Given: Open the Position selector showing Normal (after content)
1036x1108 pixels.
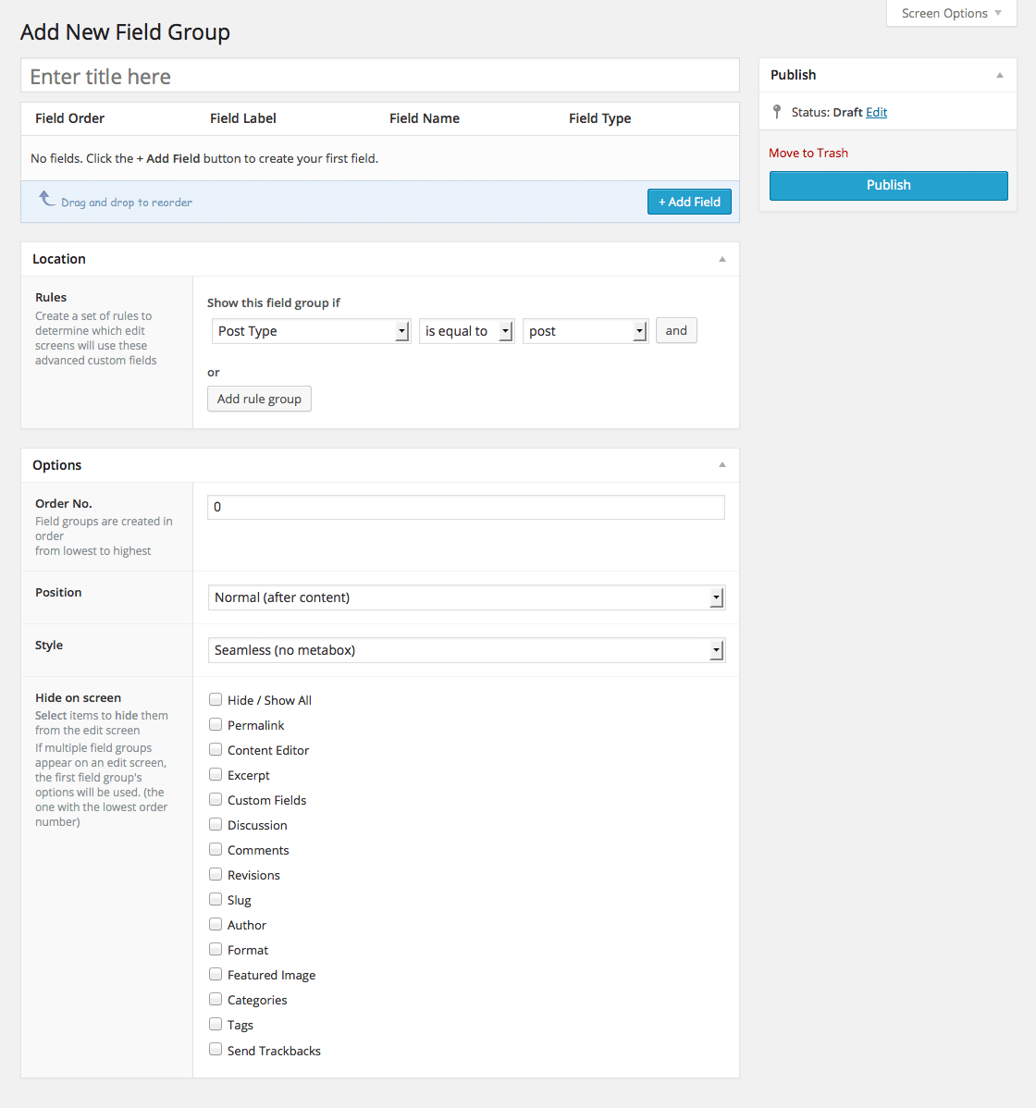Looking at the screenshot, I should pos(466,597).
